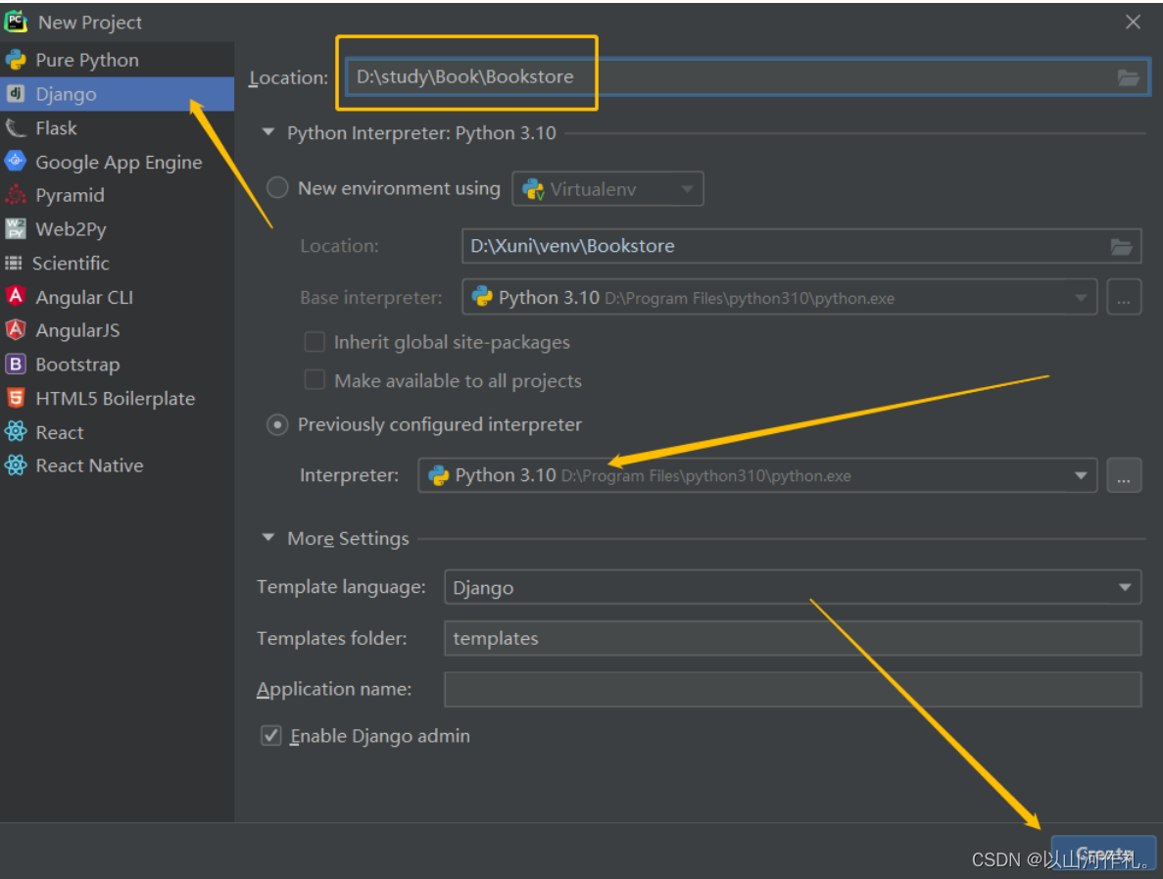Click the AngularJS shield icon

coord(16,329)
